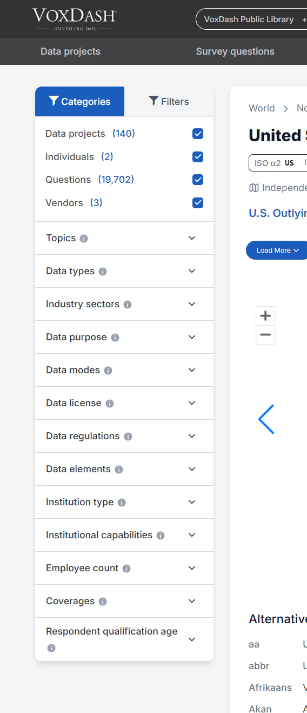Expand the Data types section
The width and height of the screenshot is (307, 713).
tap(124, 271)
